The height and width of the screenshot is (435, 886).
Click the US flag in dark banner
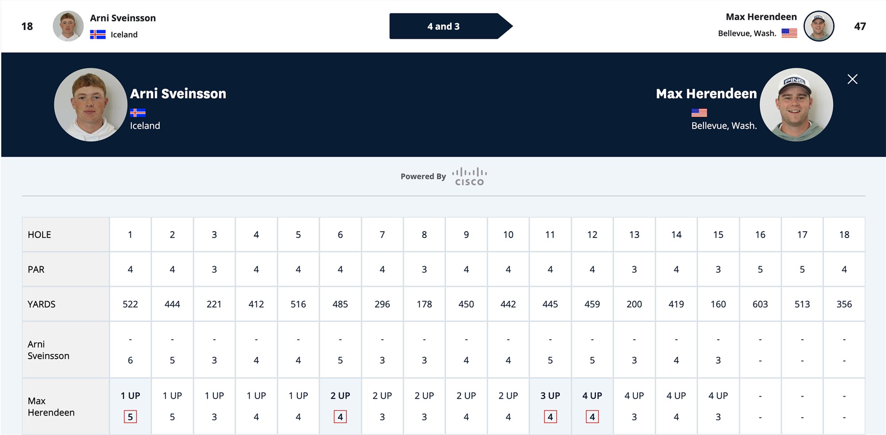point(699,113)
